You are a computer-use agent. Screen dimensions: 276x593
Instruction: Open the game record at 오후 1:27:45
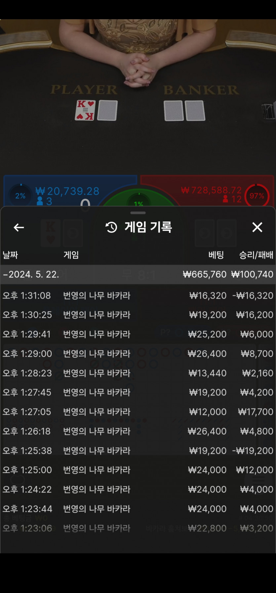(138, 392)
